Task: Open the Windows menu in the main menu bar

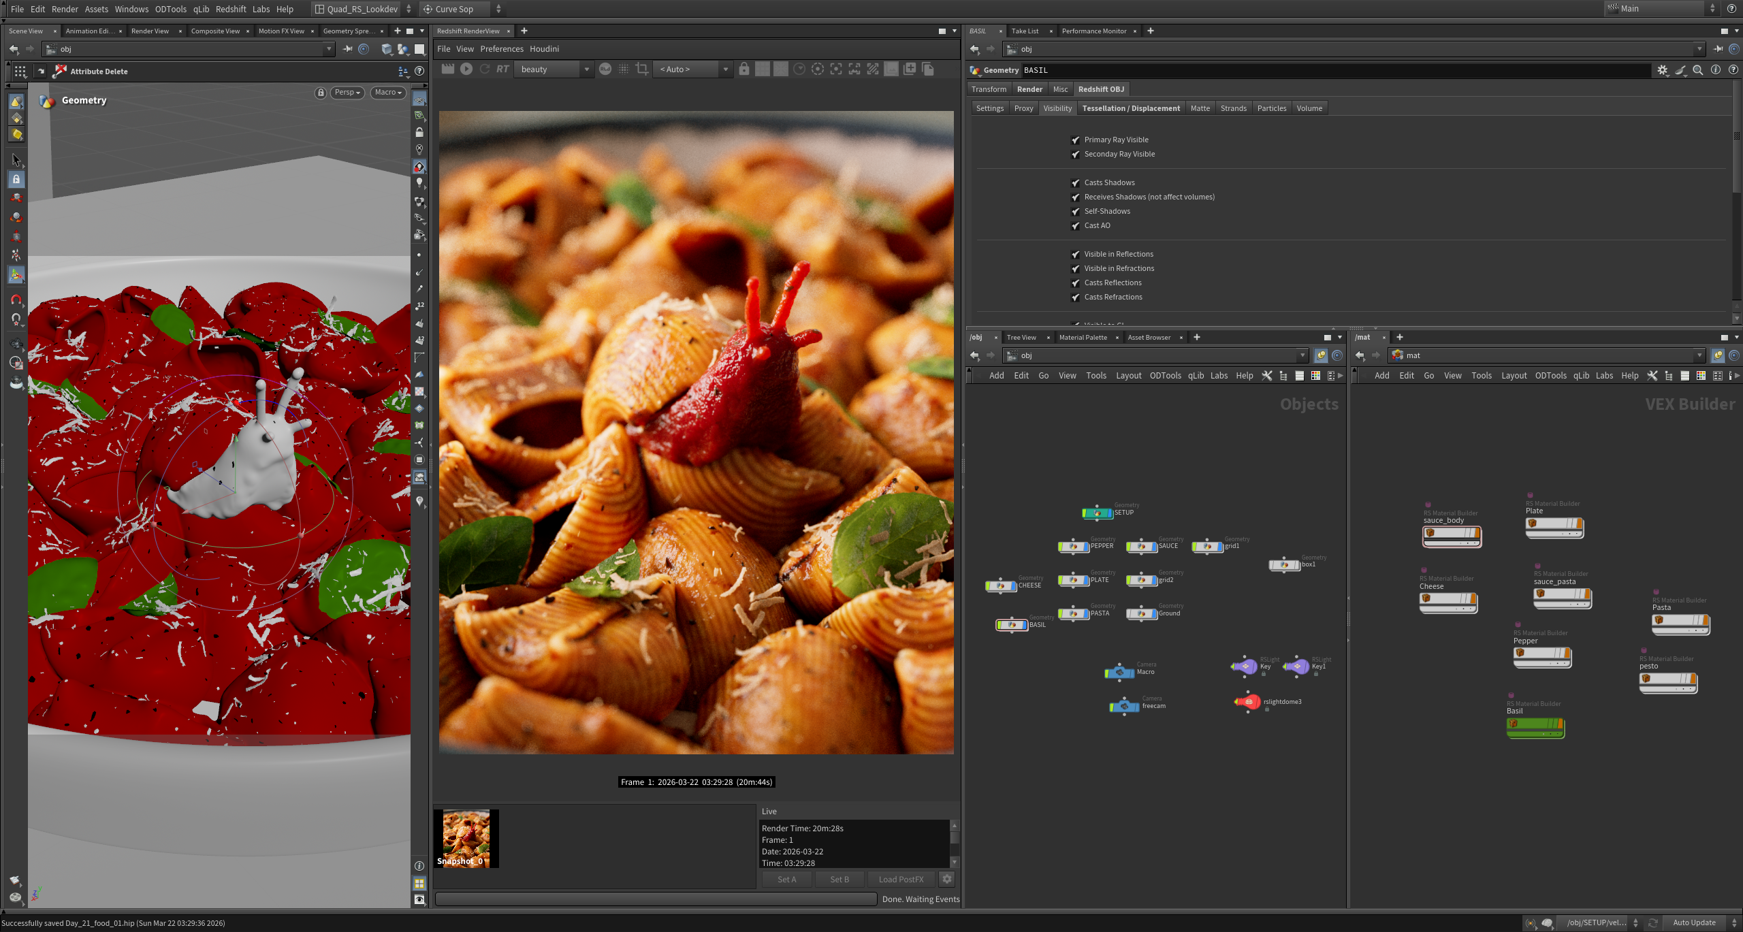Action: click(x=131, y=9)
